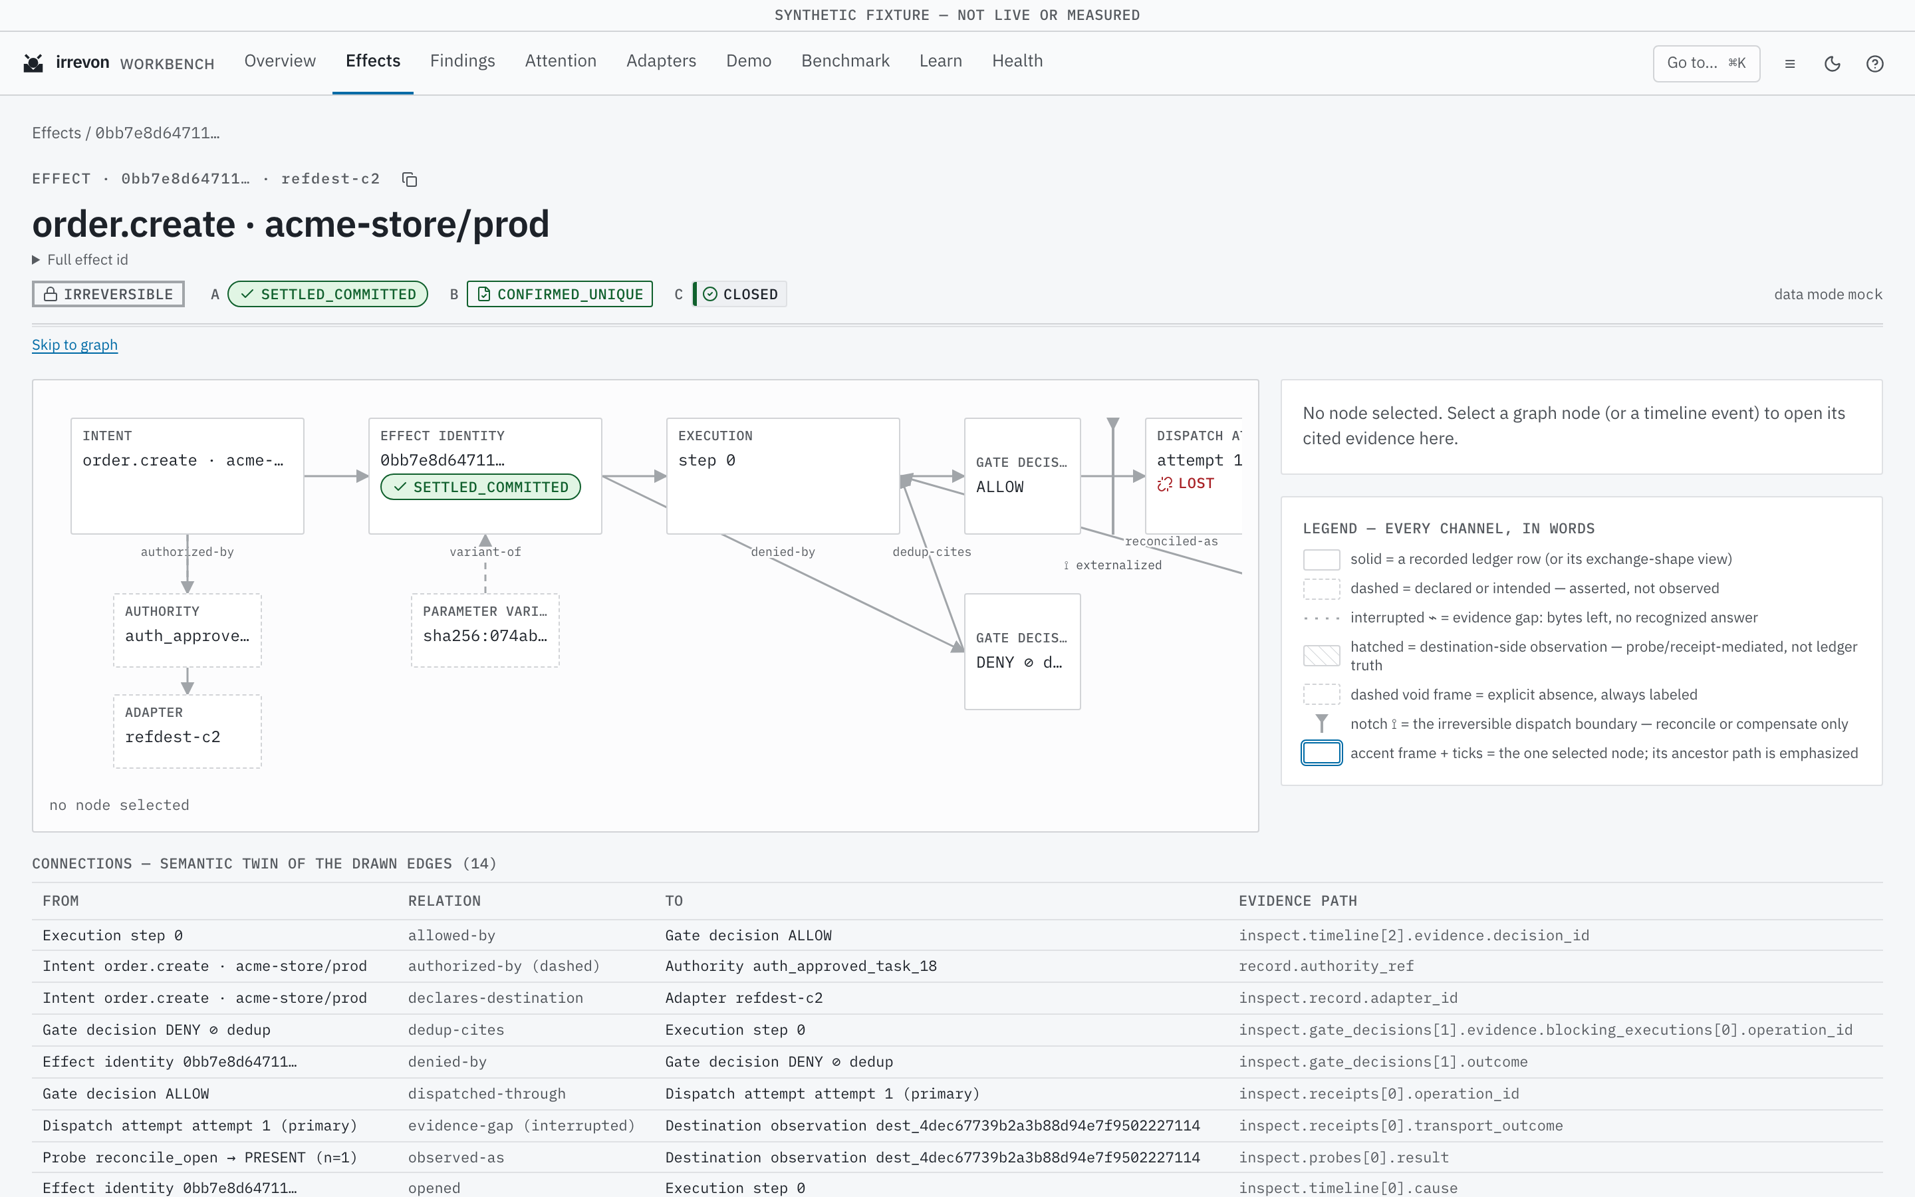Switch to the Adapters tab

pyautogui.click(x=662, y=61)
